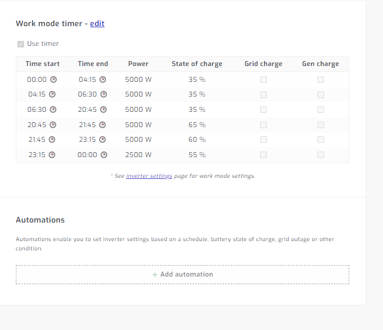
Task: Click the Add automation button
Action: [182, 274]
